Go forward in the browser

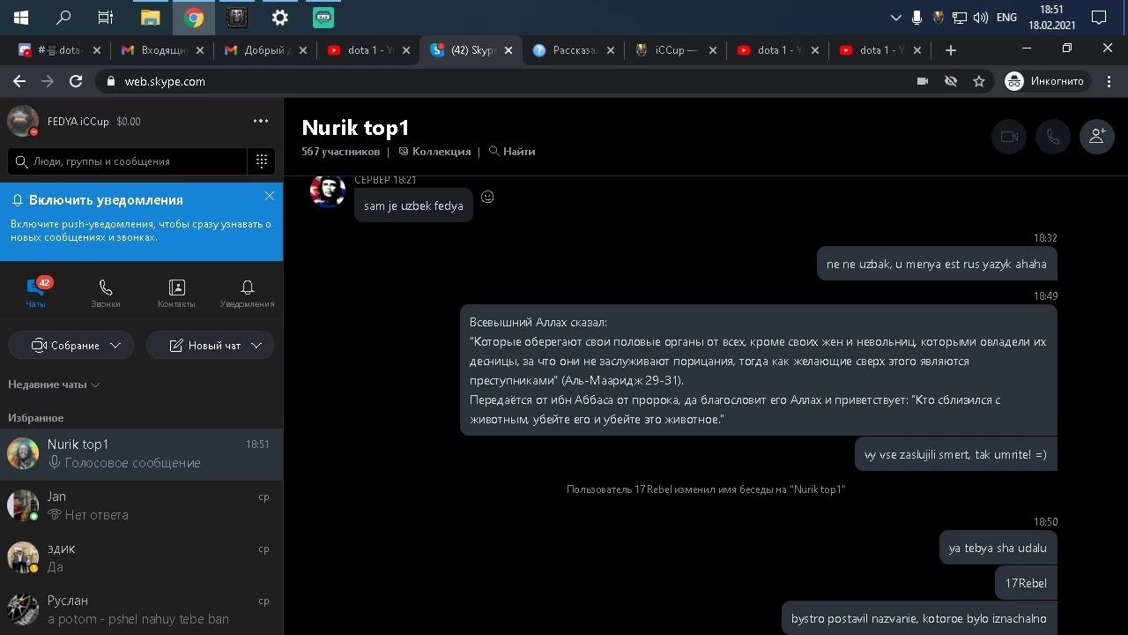coord(48,81)
